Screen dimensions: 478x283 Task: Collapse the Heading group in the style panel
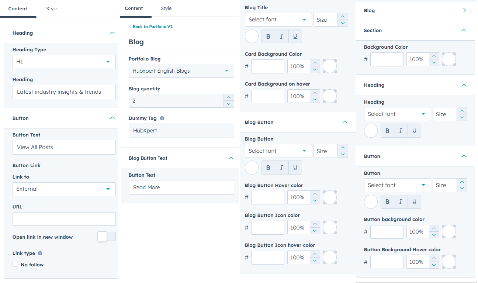[x=464, y=85]
